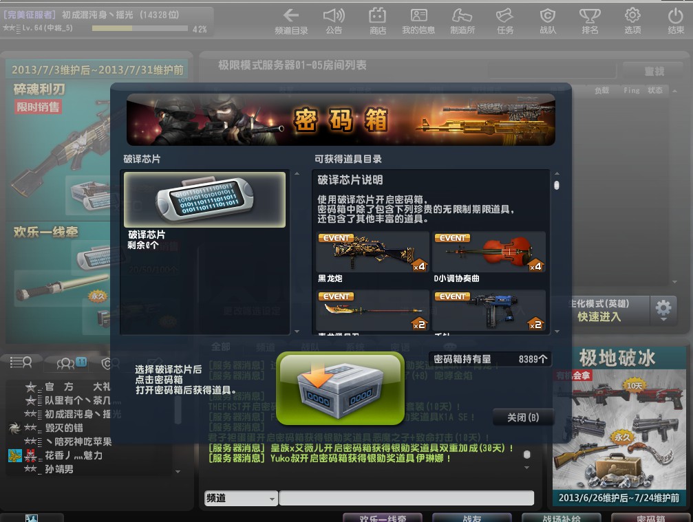Open the 战友 bottom tab
693x522 pixels.
pos(471,518)
